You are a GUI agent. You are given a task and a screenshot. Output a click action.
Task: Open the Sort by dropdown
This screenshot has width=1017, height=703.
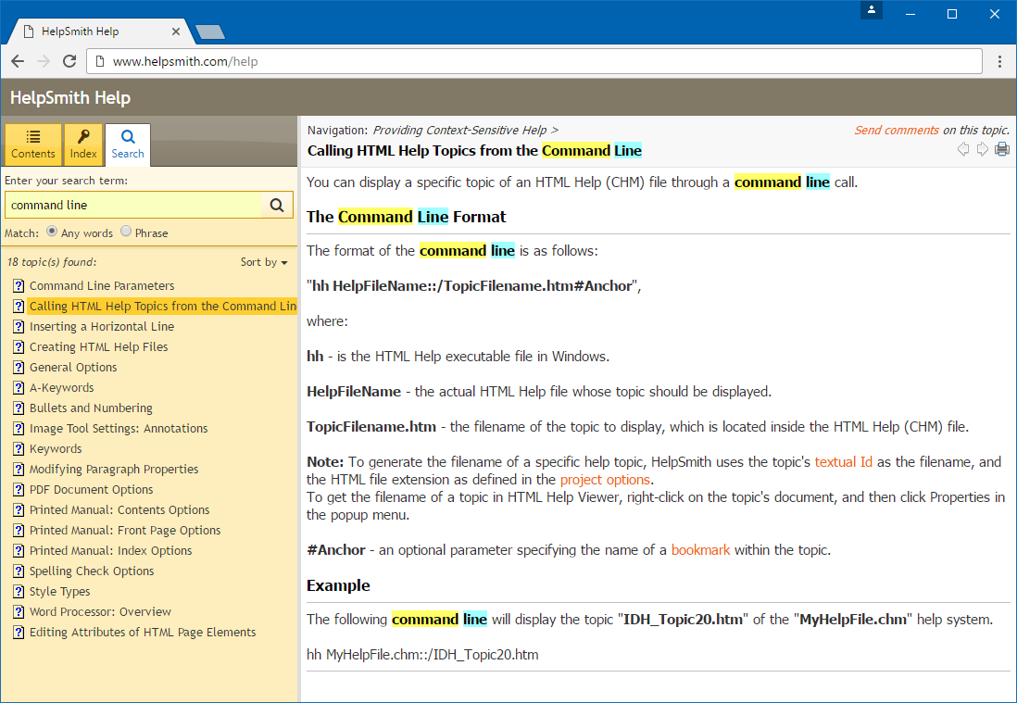264,262
